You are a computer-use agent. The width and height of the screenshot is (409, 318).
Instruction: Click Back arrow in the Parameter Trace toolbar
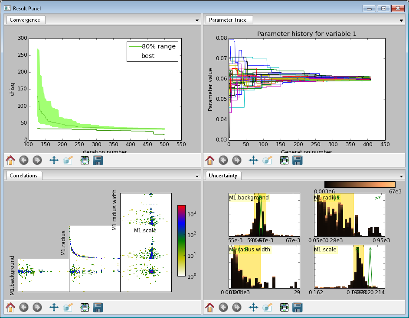(223, 160)
